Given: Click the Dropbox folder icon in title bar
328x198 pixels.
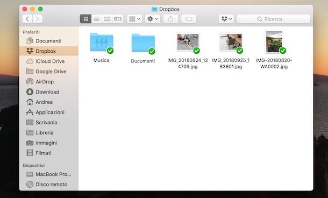Looking at the screenshot, I should pos(154,9).
